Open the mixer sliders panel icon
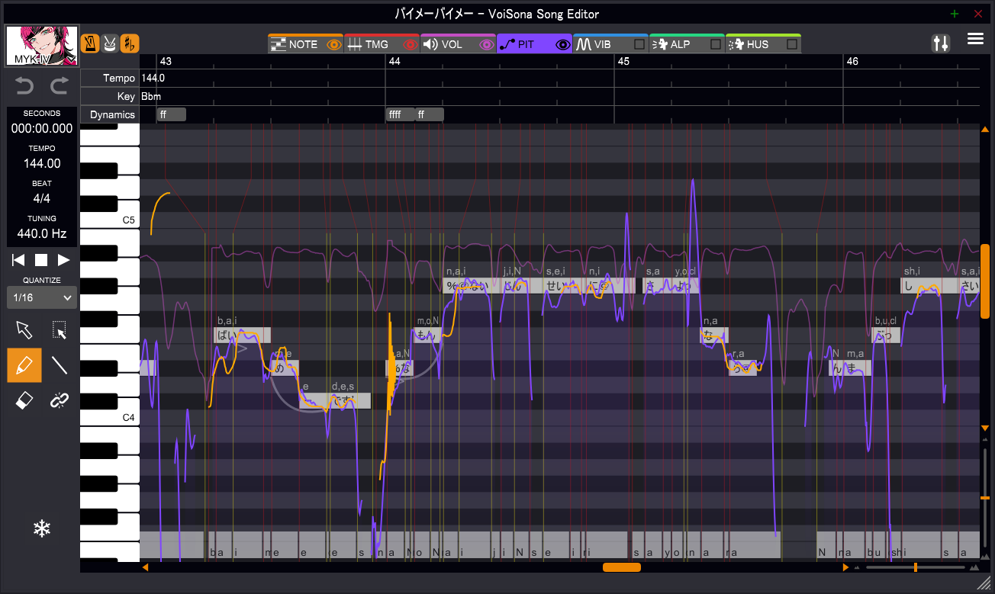Screen dimensions: 995x594 click(x=941, y=43)
